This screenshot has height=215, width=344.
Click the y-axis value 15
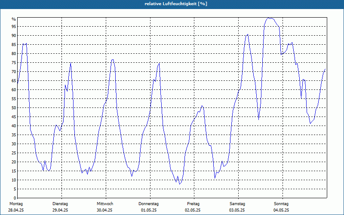coord(14,171)
